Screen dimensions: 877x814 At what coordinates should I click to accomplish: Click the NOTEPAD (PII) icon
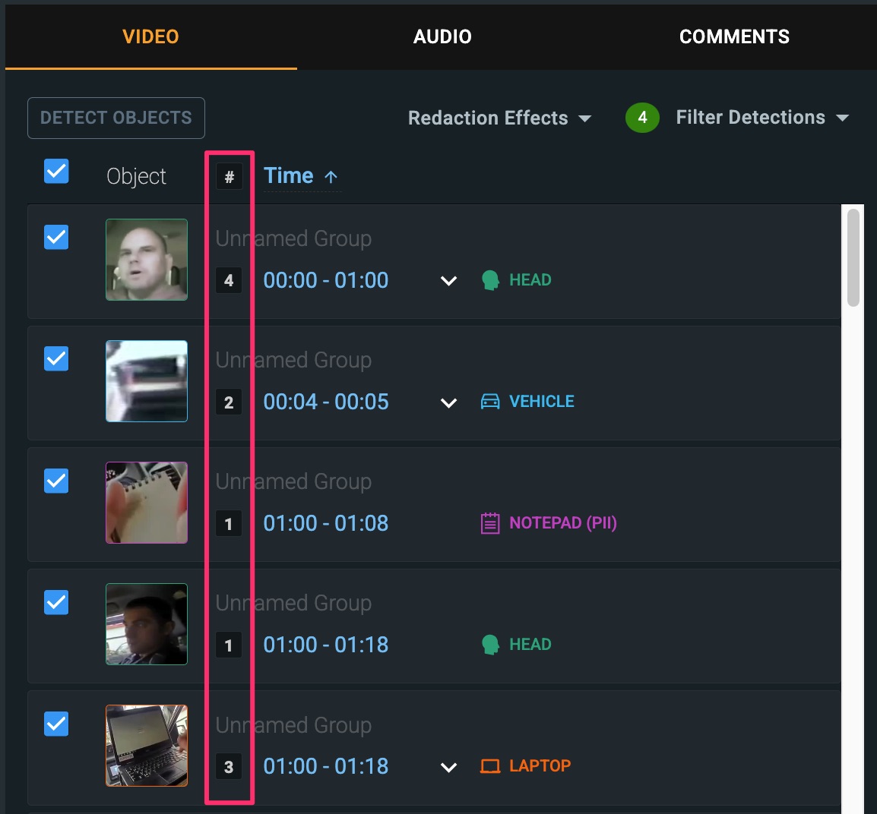coord(490,523)
